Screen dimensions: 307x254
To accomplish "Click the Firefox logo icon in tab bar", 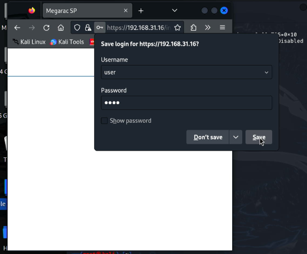I will point(32,10).
